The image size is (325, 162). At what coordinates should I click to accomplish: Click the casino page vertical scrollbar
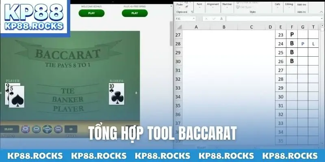coord(171,33)
